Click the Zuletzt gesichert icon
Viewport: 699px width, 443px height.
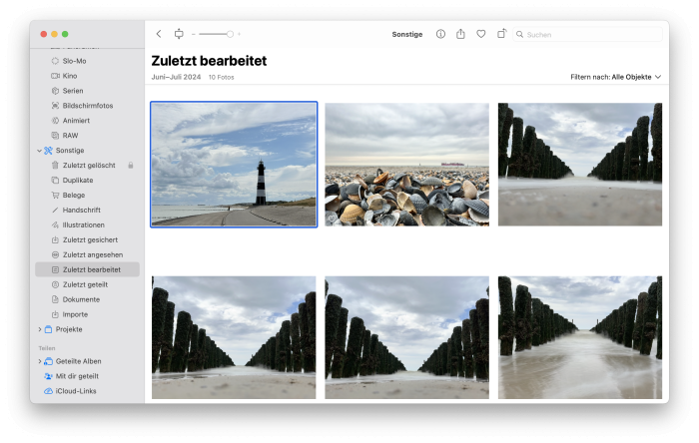55,240
